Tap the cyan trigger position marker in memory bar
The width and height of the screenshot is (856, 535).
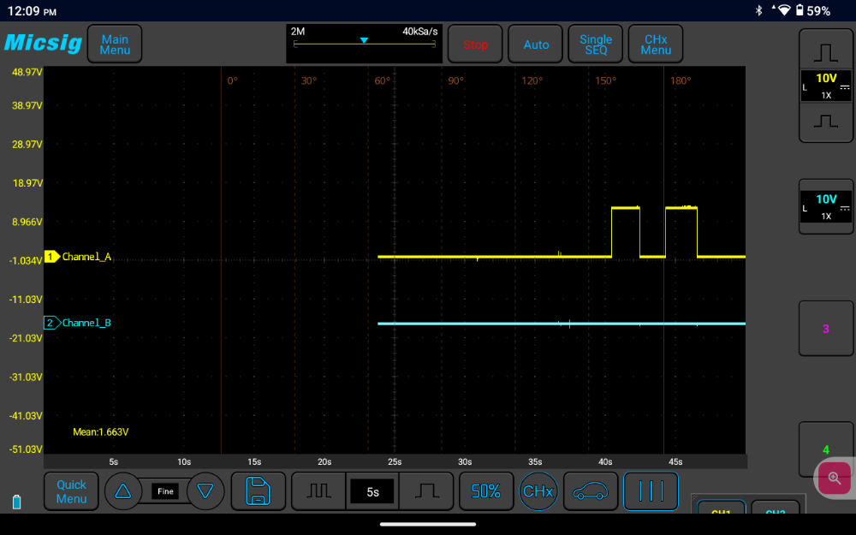point(364,40)
